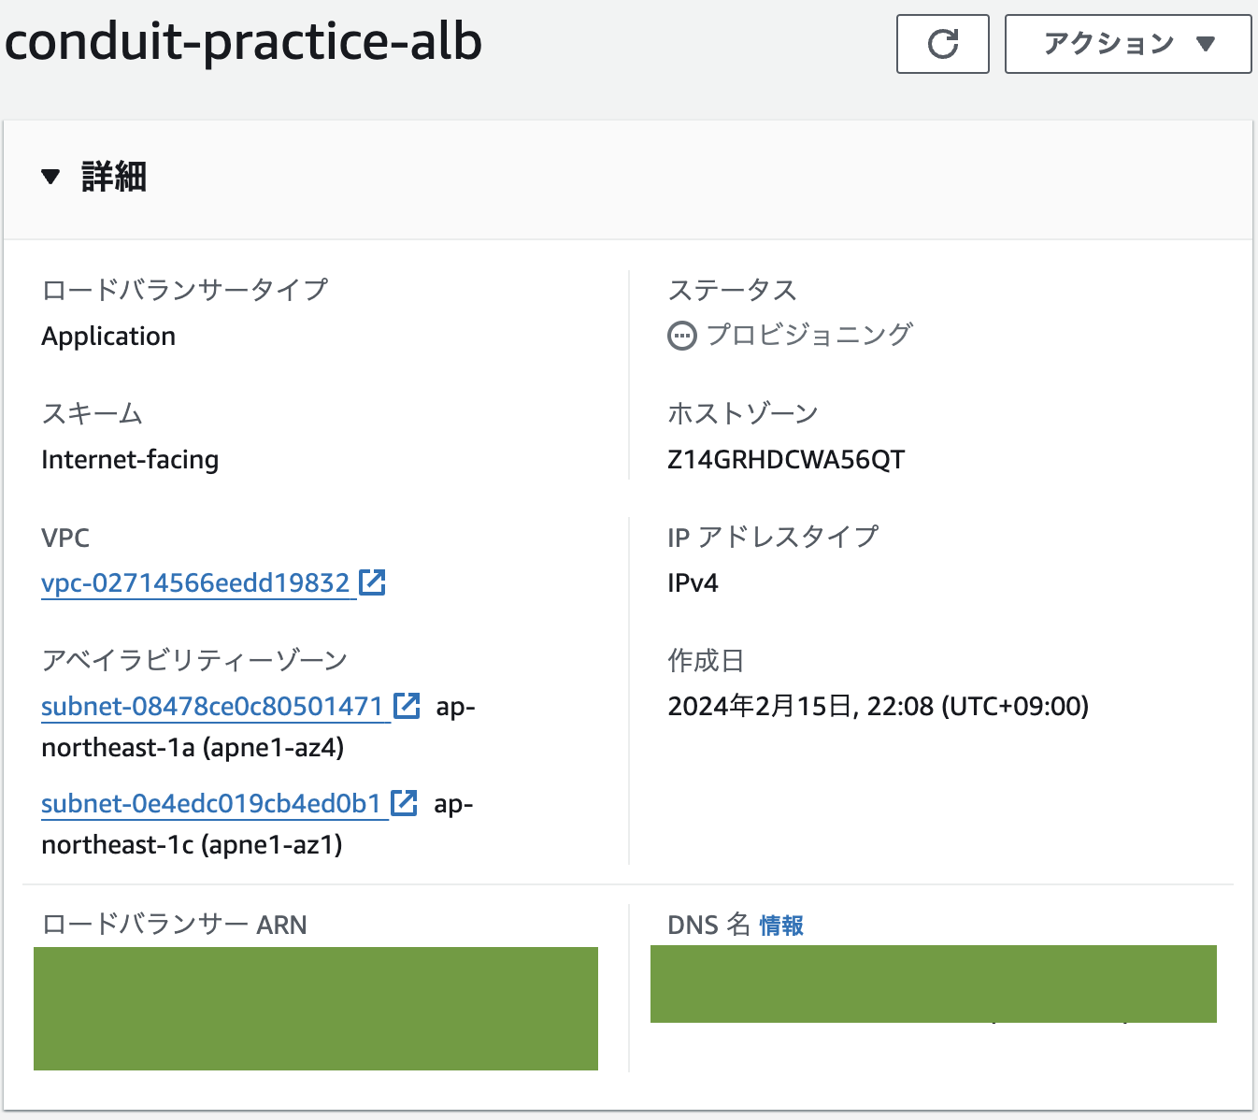This screenshot has width=1258, height=1120.
Task: Click the masked DNS 名 value
Action: [x=935, y=984]
